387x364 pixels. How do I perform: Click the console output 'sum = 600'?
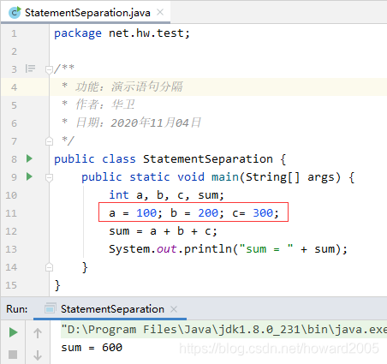coord(92,348)
